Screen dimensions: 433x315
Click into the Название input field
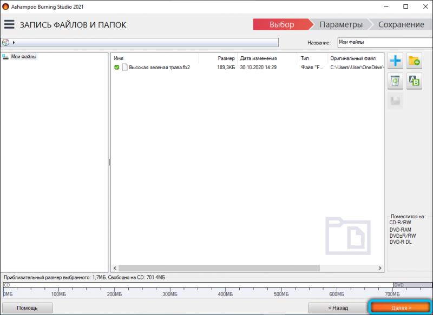tap(385, 43)
